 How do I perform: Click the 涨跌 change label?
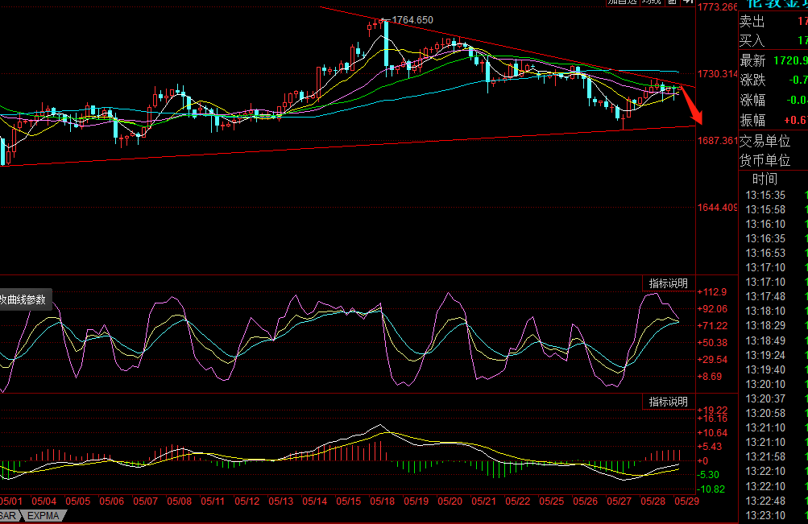753,80
